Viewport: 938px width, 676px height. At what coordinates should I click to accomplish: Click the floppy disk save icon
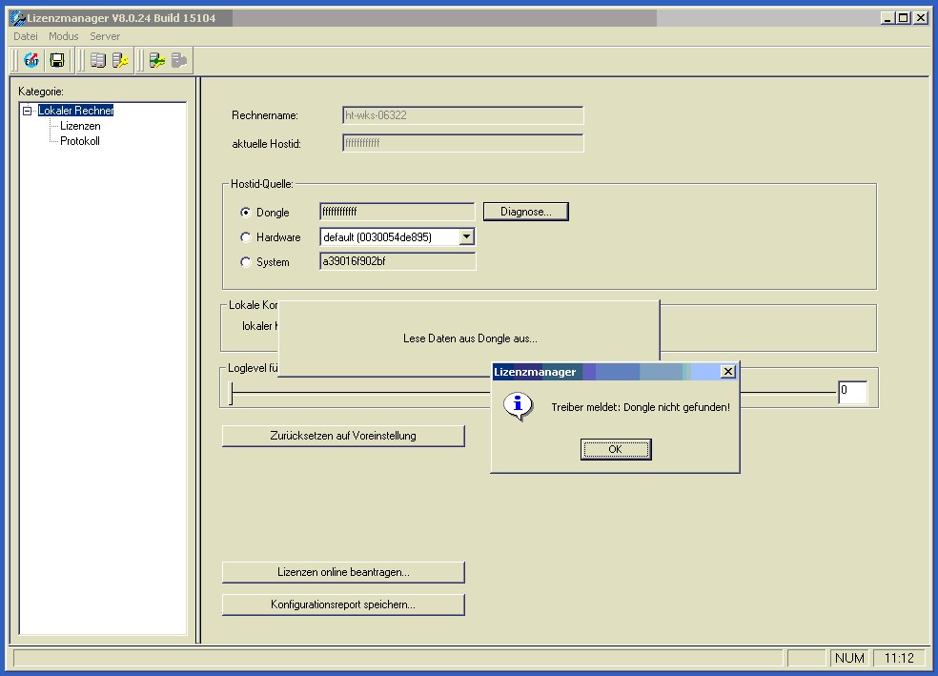pyautogui.click(x=57, y=60)
